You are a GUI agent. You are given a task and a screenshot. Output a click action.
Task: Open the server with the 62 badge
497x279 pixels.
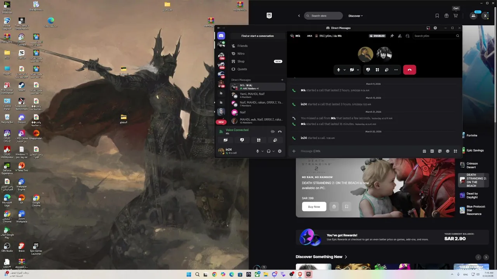click(x=221, y=74)
